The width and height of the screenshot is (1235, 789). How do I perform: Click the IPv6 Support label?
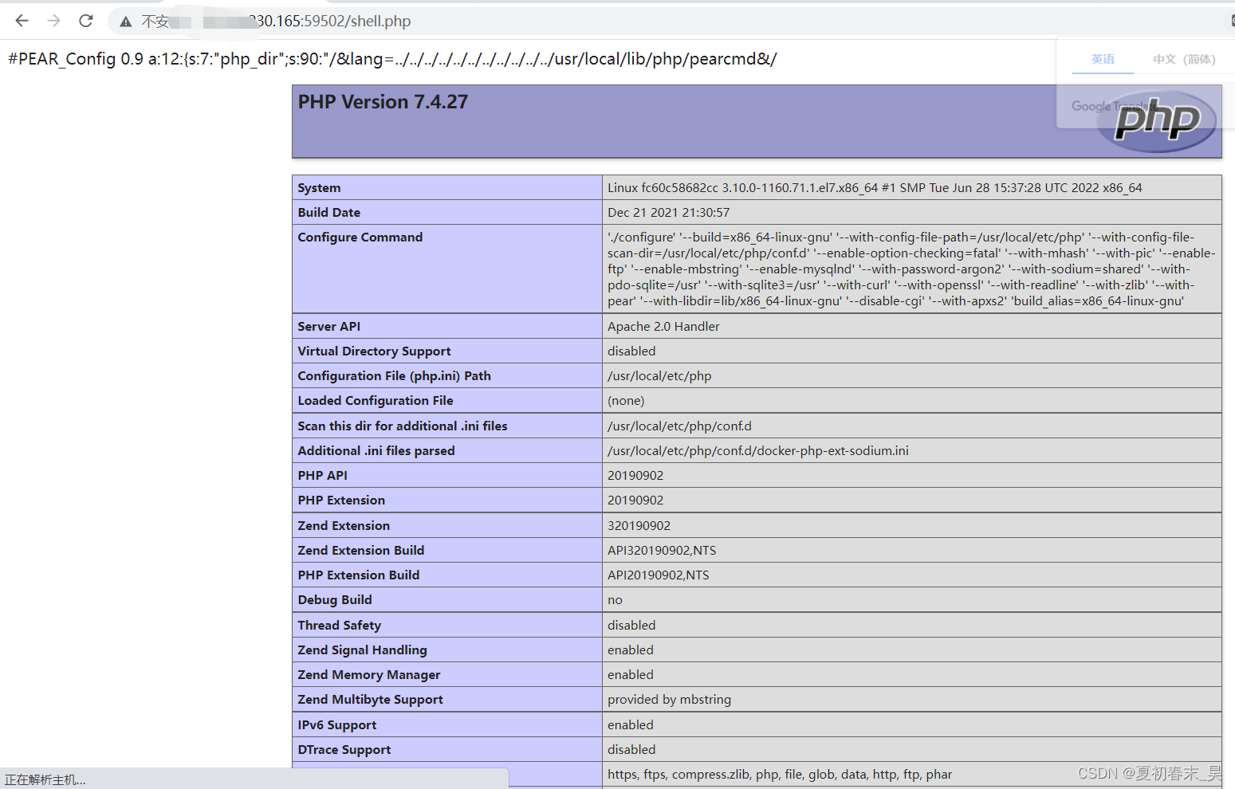tap(337, 725)
